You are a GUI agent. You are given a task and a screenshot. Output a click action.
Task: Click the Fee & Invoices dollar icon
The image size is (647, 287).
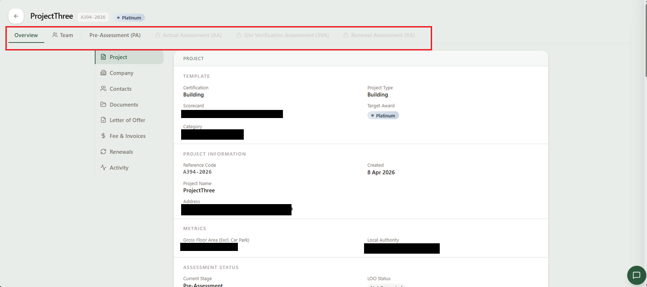[103, 136]
